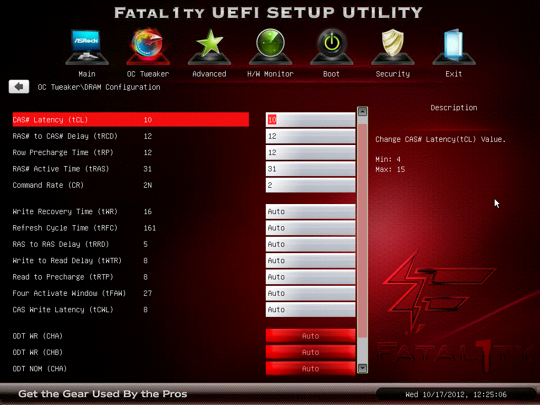
Task: Click the scroll down arrow
Action: pyautogui.click(x=362, y=368)
